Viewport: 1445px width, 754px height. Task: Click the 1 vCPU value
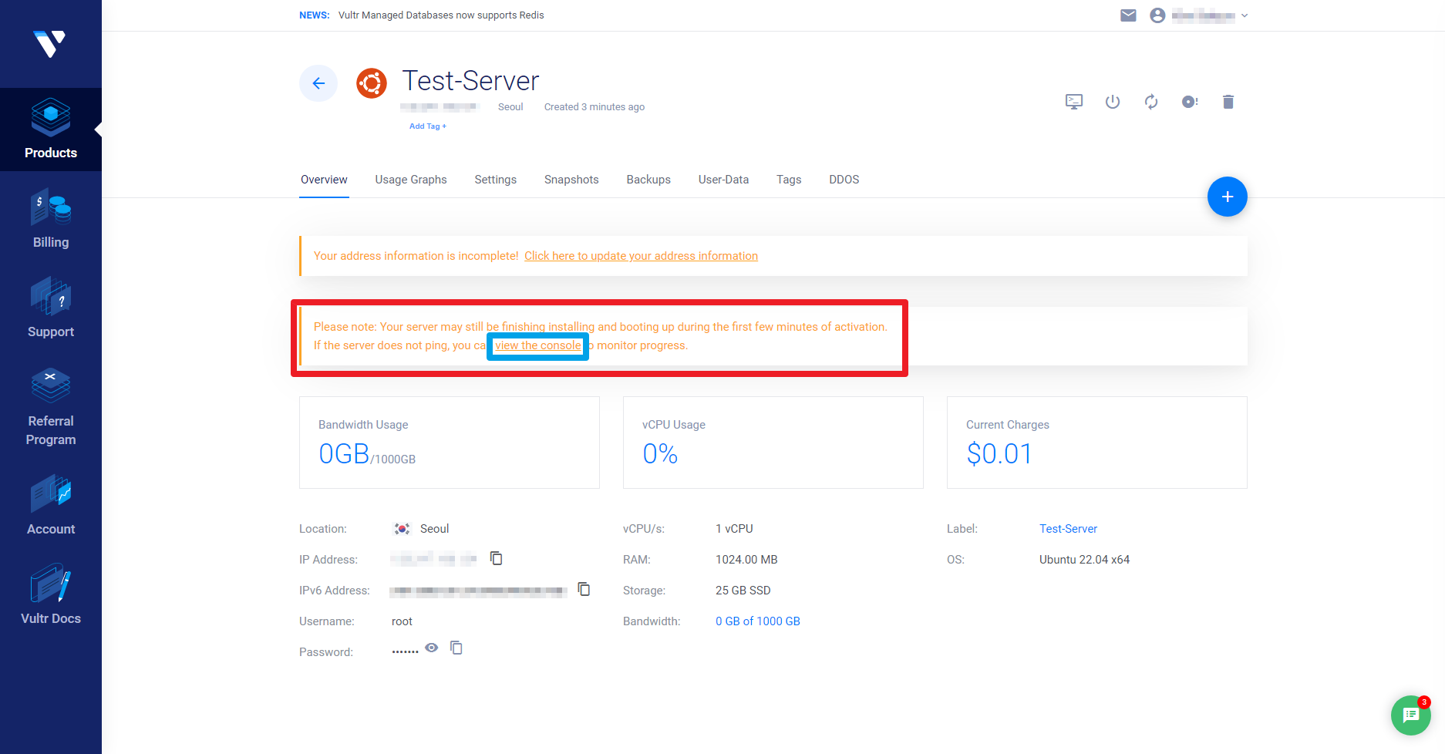pos(734,529)
